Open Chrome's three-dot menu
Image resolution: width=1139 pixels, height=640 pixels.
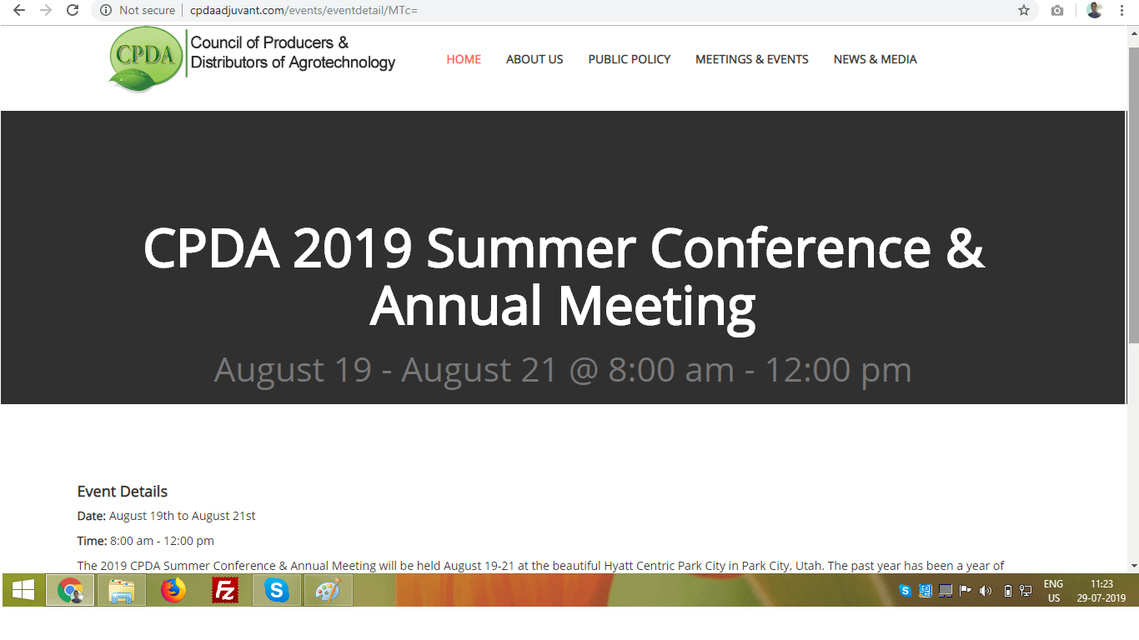point(1122,11)
